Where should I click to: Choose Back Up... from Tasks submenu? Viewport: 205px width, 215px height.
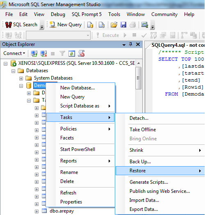160,162
